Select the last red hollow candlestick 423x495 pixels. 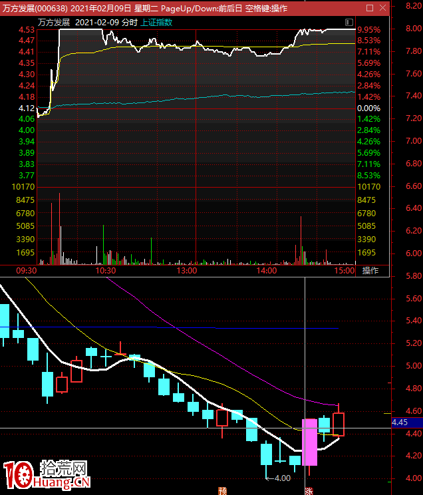(339, 424)
